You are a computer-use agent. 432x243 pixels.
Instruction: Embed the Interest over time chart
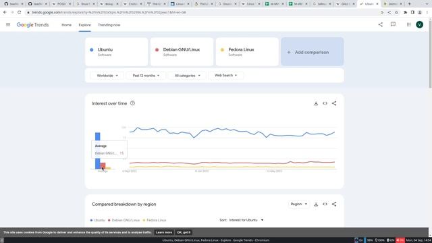325,103
